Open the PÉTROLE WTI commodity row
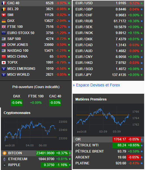This screenshot has width=145, height=170. click(108, 145)
